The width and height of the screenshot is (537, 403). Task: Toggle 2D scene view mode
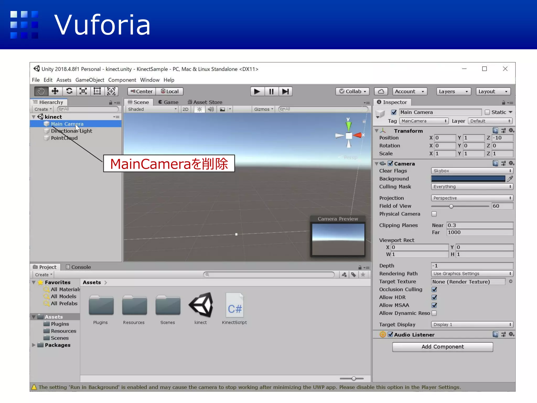185,109
